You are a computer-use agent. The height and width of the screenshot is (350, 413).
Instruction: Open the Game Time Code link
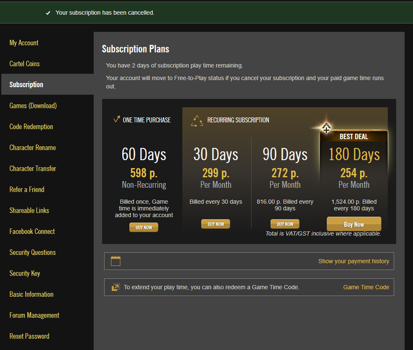tap(366, 288)
